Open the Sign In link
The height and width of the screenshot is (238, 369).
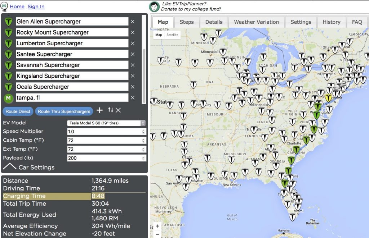pos(36,6)
